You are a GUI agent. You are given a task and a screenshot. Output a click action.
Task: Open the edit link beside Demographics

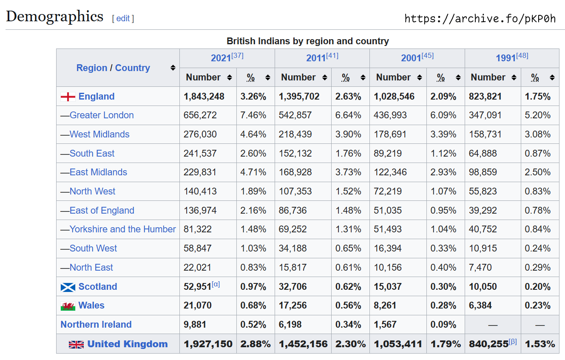click(x=123, y=18)
